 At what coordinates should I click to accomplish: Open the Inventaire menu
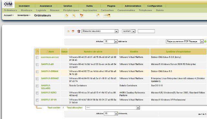coord(24,6)
